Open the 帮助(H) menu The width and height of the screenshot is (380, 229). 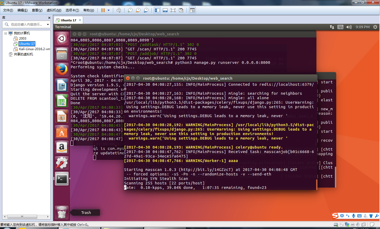click(89, 10)
